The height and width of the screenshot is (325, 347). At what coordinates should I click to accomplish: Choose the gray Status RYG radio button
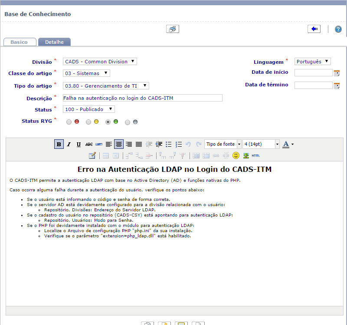(x=128, y=122)
